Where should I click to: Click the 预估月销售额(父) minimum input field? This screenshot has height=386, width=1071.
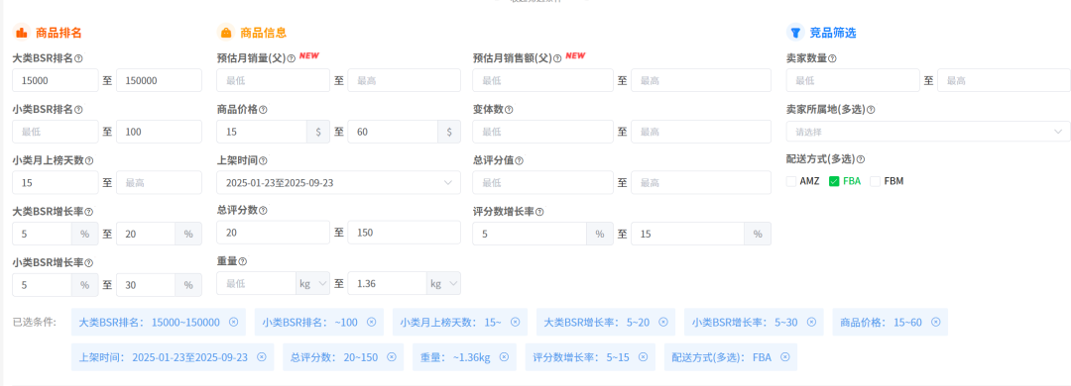pyautogui.click(x=543, y=80)
